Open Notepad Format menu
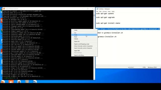Image resolution: width=161 pixels, height=90 pixels. coord(105,11)
